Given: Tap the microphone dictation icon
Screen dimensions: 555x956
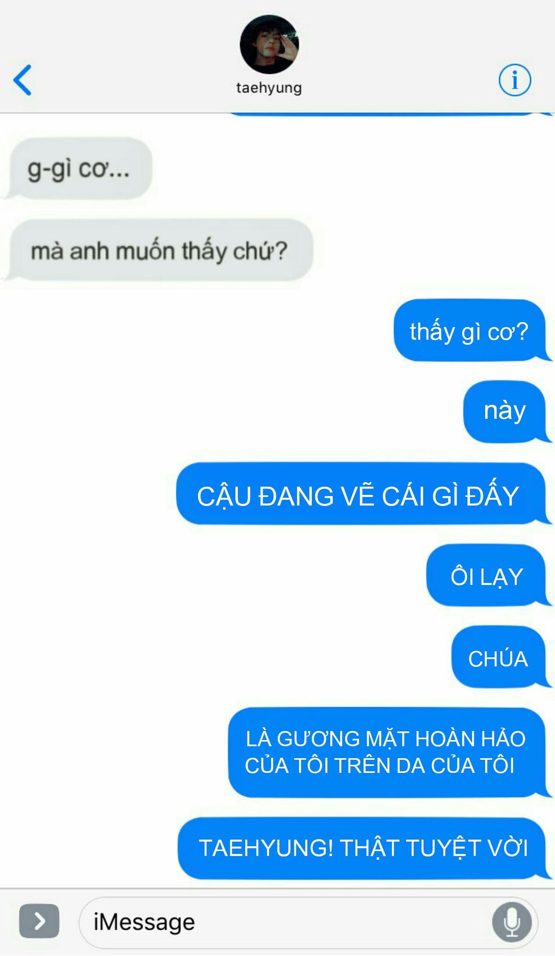Looking at the screenshot, I should [512, 923].
